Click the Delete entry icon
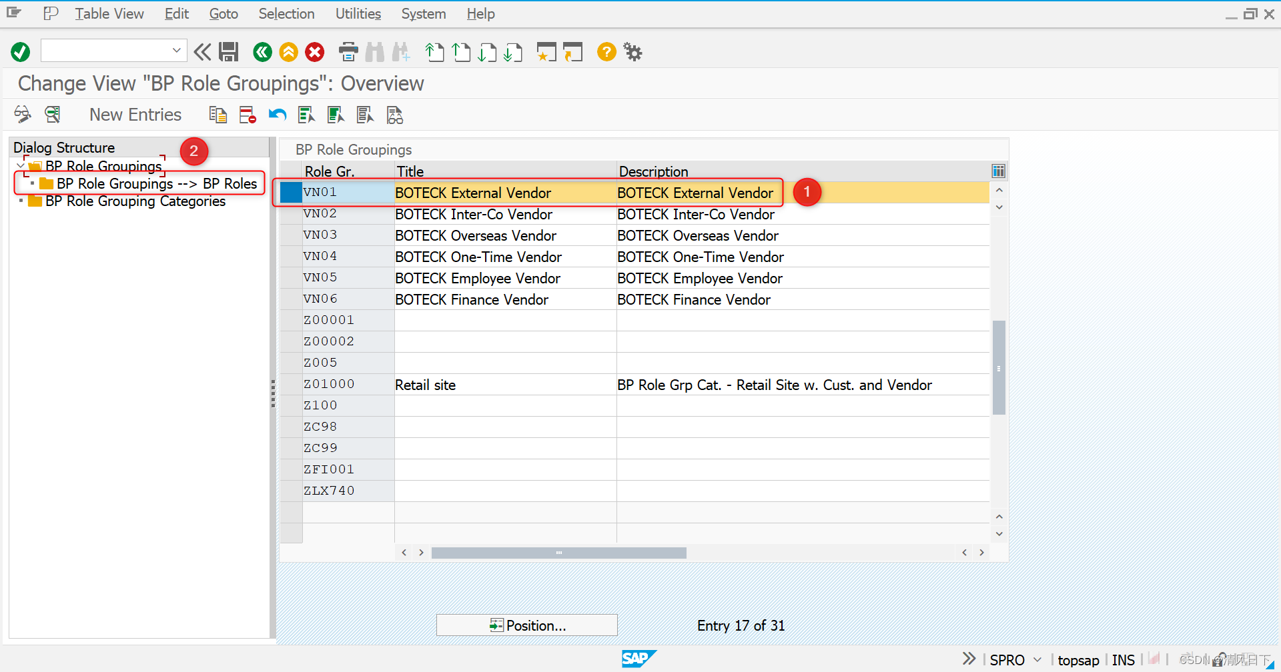 [x=248, y=115]
